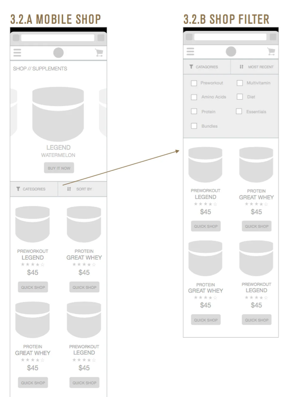
Task: Open SORT BY dropdown in Mobile Shop
Action: (83, 189)
